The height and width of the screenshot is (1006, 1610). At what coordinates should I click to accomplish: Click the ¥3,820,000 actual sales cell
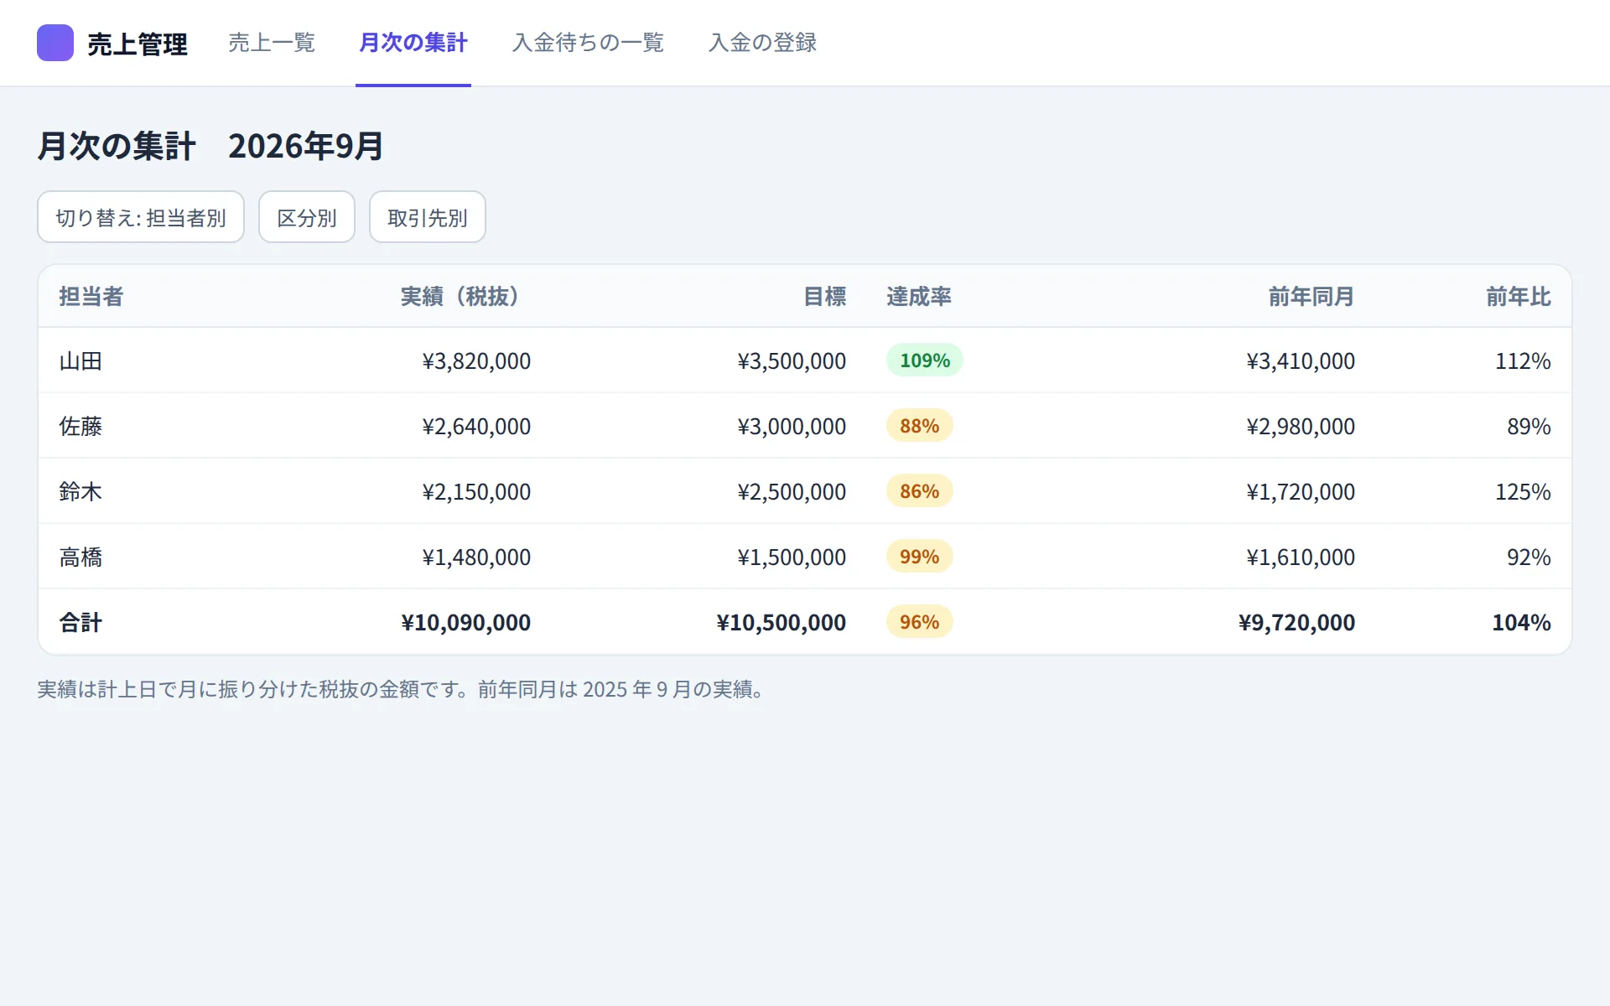(x=476, y=361)
